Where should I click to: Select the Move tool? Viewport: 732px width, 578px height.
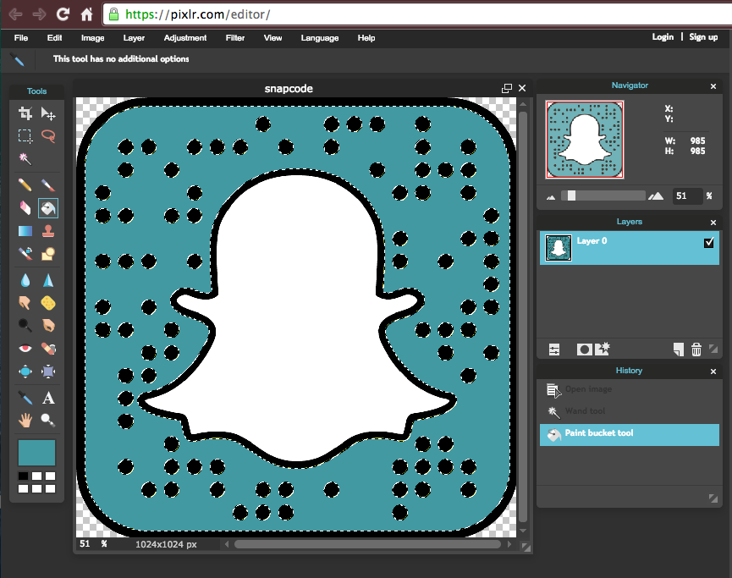click(x=48, y=113)
